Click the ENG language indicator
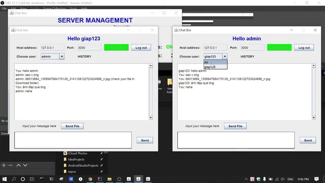 290,179
